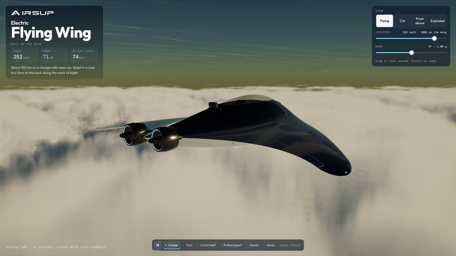The height and width of the screenshot is (256, 456).
Task: Switch to the Pulled apart chapter
Action: pos(231,245)
